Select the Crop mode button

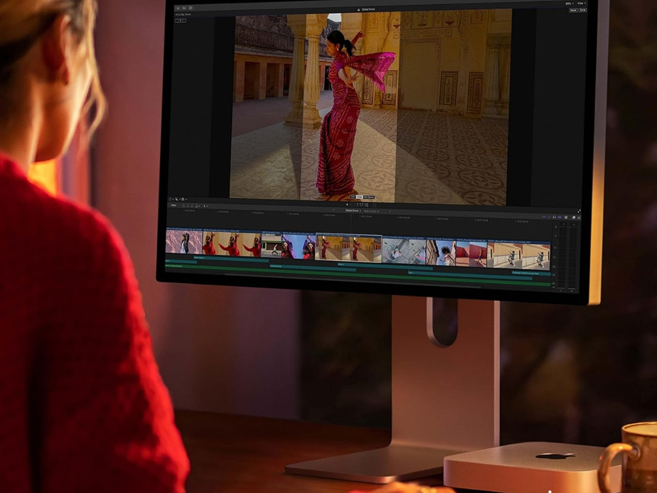coord(359,197)
